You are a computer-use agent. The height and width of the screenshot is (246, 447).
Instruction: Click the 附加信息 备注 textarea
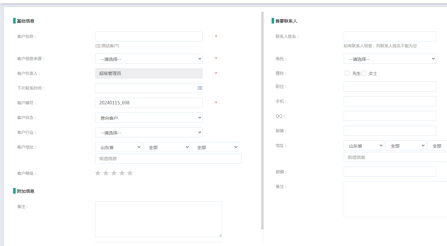coord(159,219)
